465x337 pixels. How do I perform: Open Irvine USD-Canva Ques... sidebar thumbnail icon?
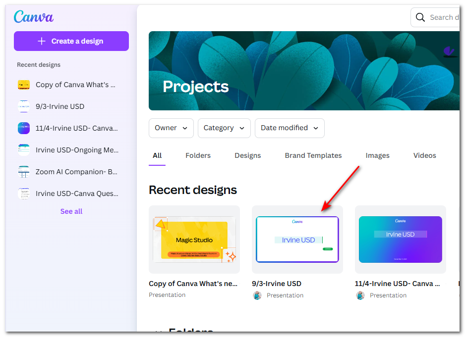[x=24, y=193]
